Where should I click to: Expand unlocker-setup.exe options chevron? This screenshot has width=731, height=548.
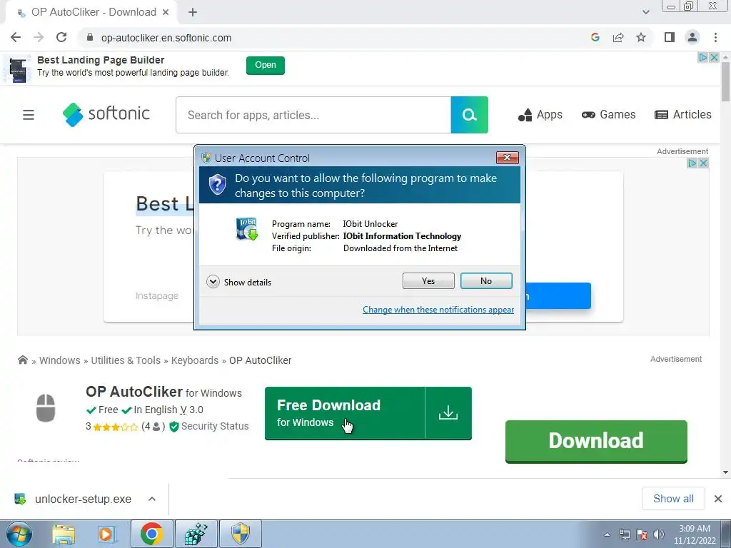(x=152, y=499)
